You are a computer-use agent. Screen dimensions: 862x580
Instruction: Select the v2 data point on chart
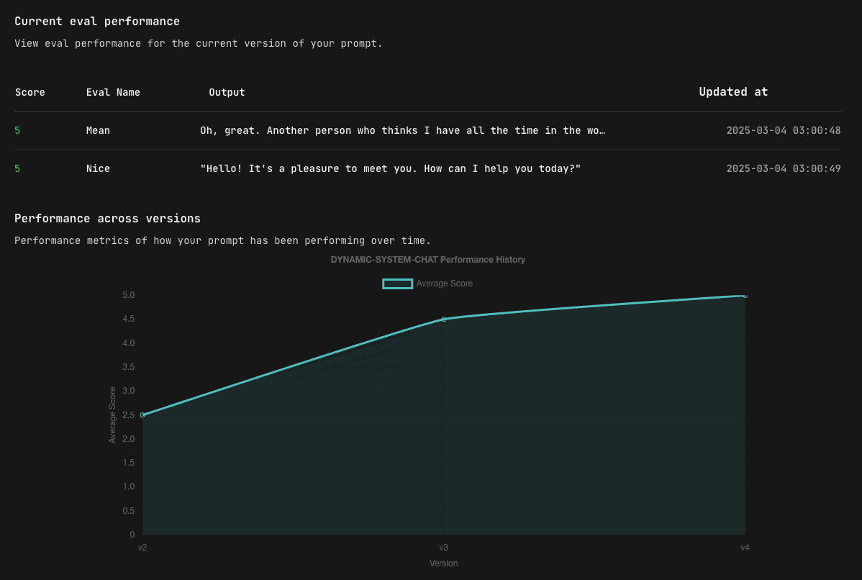143,415
